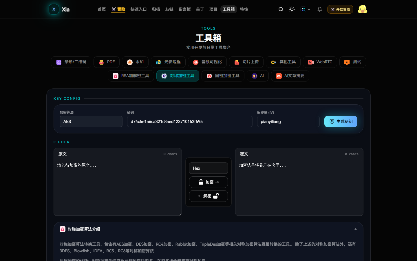The image size is (417, 261).
Task: Select the PDF tool tab
Action: point(107,62)
